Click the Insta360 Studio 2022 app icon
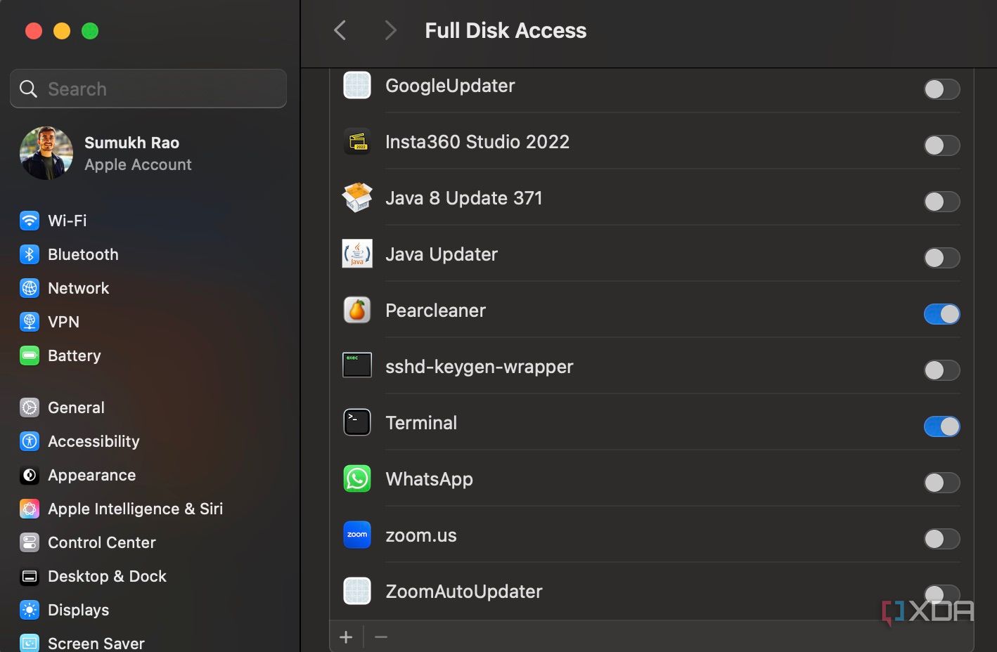The image size is (997, 652). (357, 142)
